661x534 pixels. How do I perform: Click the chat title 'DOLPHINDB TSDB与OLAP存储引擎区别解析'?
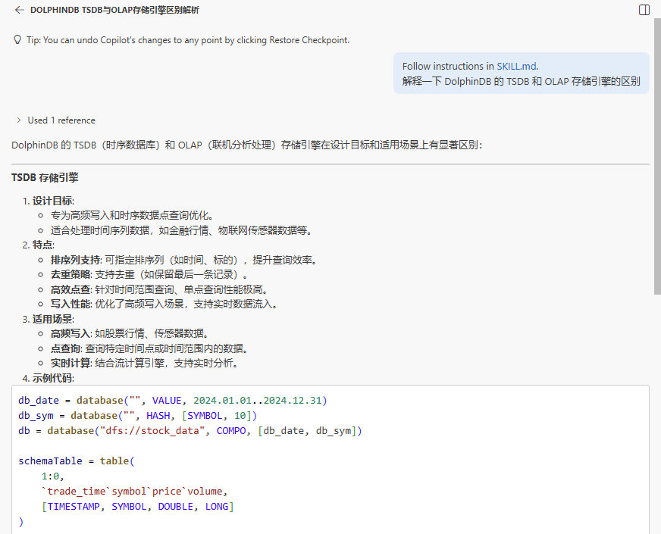tap(114, 10)
